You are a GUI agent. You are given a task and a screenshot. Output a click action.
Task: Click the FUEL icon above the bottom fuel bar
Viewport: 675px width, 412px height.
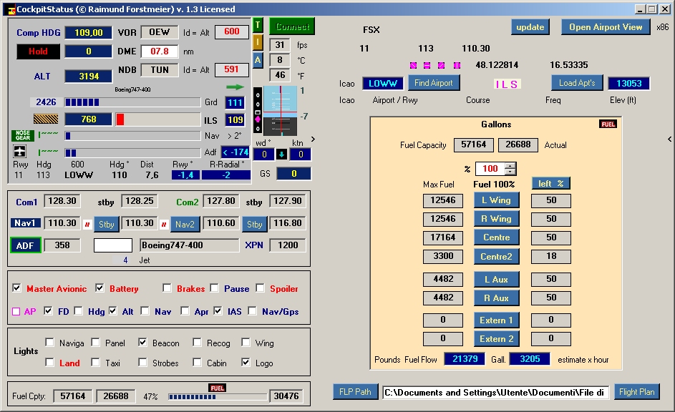click(x=218, y=388)
